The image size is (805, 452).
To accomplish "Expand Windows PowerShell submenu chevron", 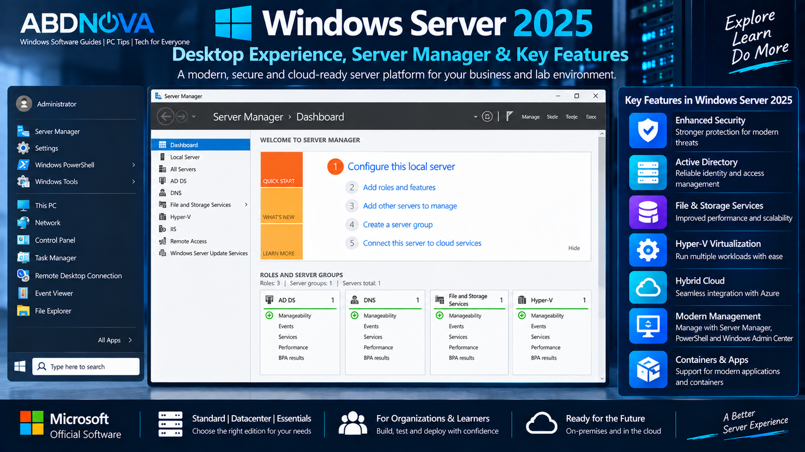I will click(x=133, y=165).
